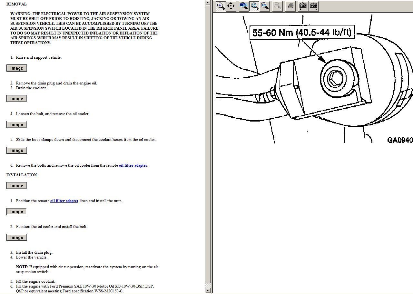Click the fit-to-width magnifier icon

[x=265, y=6]
